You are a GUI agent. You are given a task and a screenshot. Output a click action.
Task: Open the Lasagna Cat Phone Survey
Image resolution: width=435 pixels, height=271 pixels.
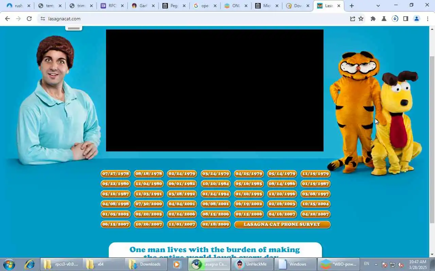click(x=282, y=224)
